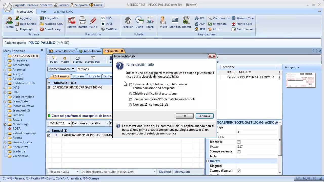Click the Motivazione button

(182, 172)
